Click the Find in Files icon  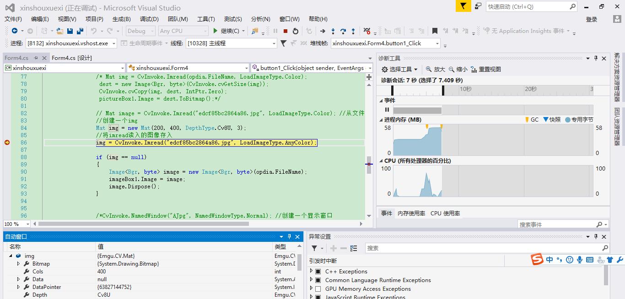coord(255,31)
